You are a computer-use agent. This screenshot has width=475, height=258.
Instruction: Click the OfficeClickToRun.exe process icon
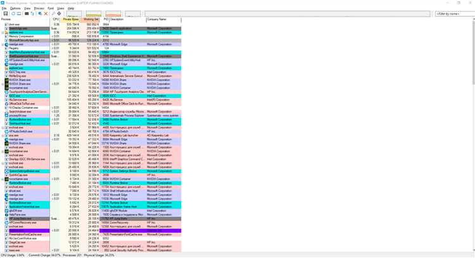(x=6, y=104)
